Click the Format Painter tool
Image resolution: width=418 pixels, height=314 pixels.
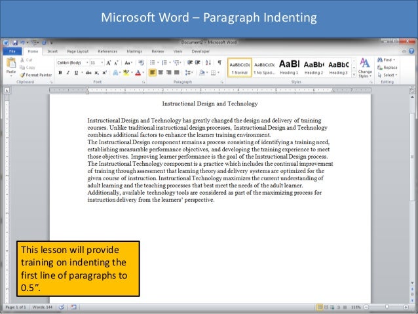point(39,75)
